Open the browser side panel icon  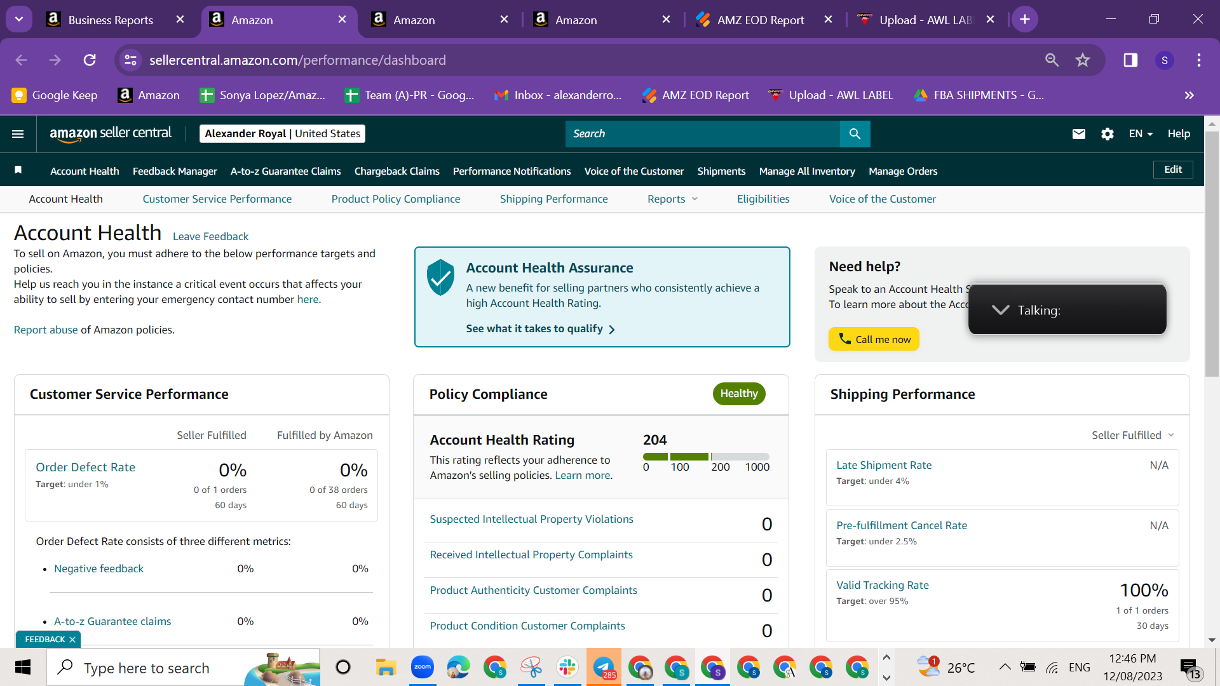1130,60
